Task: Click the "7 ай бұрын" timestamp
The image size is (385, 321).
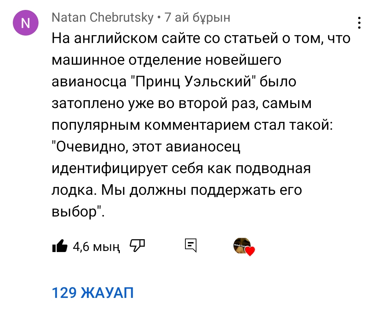Action: click(x=197, y=17)
